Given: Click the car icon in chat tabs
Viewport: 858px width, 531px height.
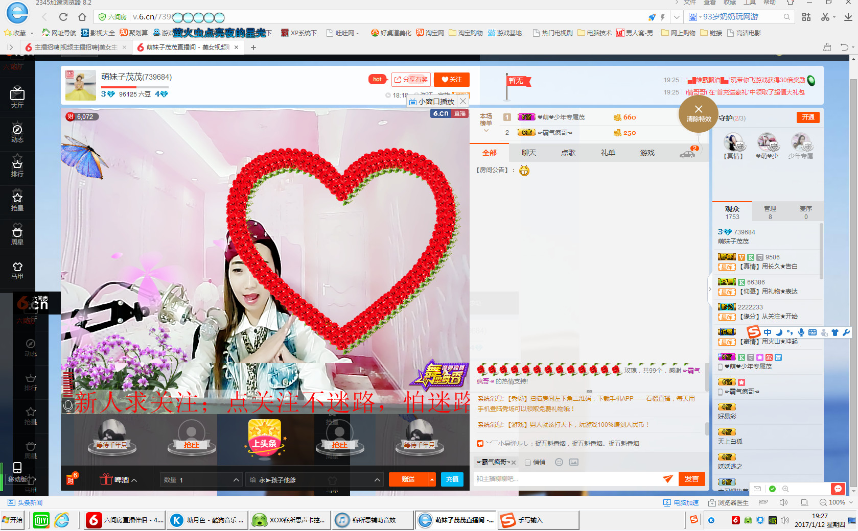Looking at the screenshot, I should (x=687, y=153).
